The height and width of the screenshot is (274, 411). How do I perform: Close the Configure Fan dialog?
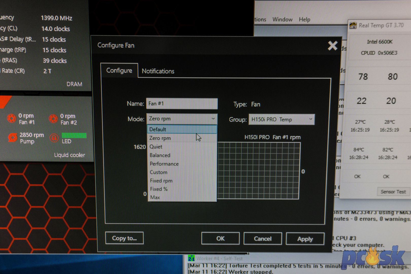[x=332, y=46]
